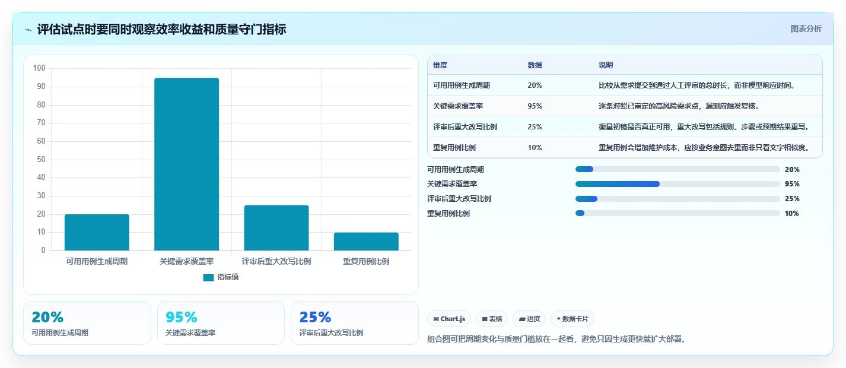Select the 可用用例生成周期 bar in the chart

[97, 232]
